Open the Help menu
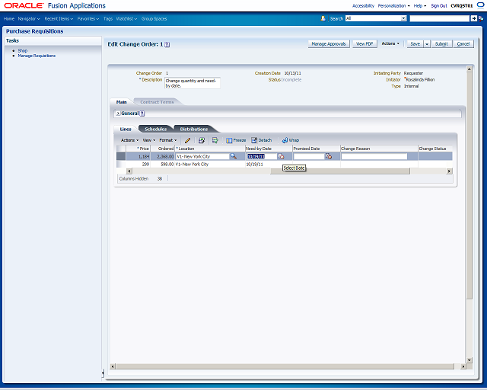This screenshot has width=487, height=390. (x=420, y=5)
